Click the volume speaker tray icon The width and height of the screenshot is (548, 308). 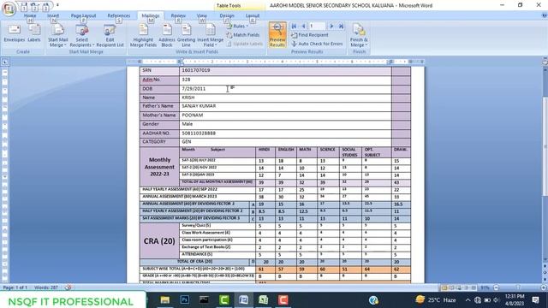point(497,300)
